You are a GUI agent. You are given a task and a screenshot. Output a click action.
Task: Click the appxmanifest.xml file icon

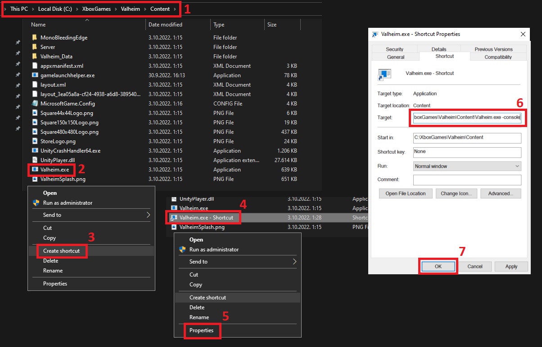click(35, 66)
